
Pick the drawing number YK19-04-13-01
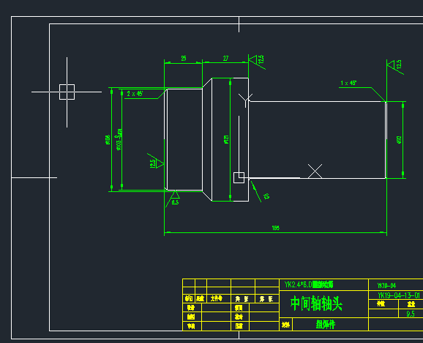(x=399, y=295)
